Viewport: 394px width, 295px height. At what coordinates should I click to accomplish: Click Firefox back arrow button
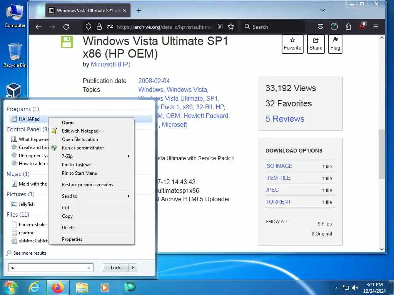pyautogui.click(x=38, y=27)
